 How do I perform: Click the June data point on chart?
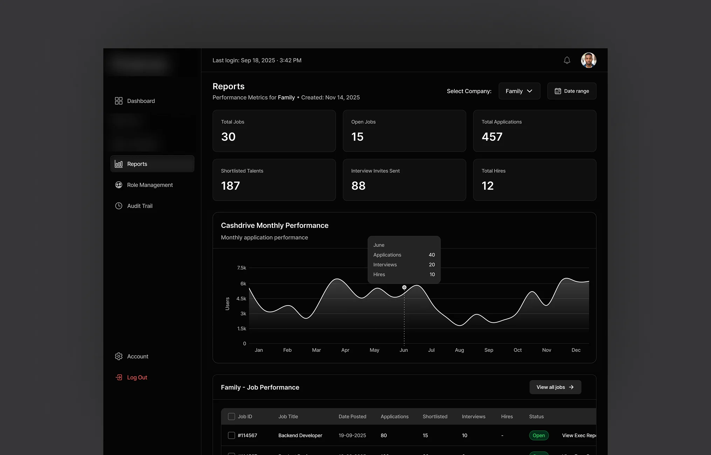coord(404,287)
